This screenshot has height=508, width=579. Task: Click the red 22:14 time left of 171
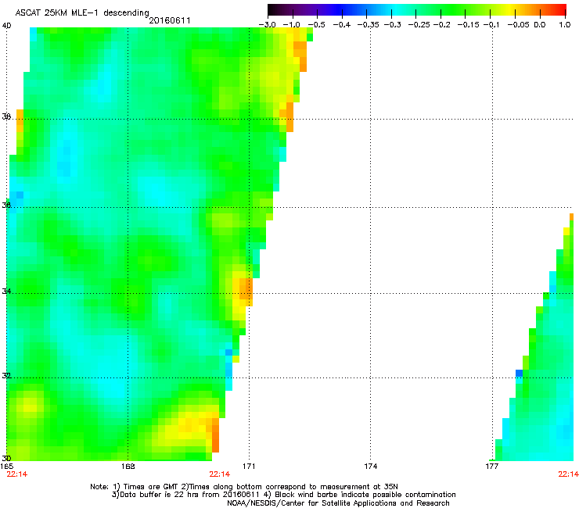pyautogui.click(x=220, y=474)
